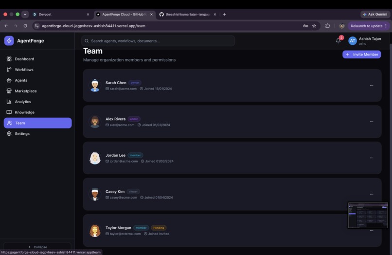This screenshot has width=392, height=255.
Task: Switch to the Devpost browser tab
Action: tap(61, 14)
